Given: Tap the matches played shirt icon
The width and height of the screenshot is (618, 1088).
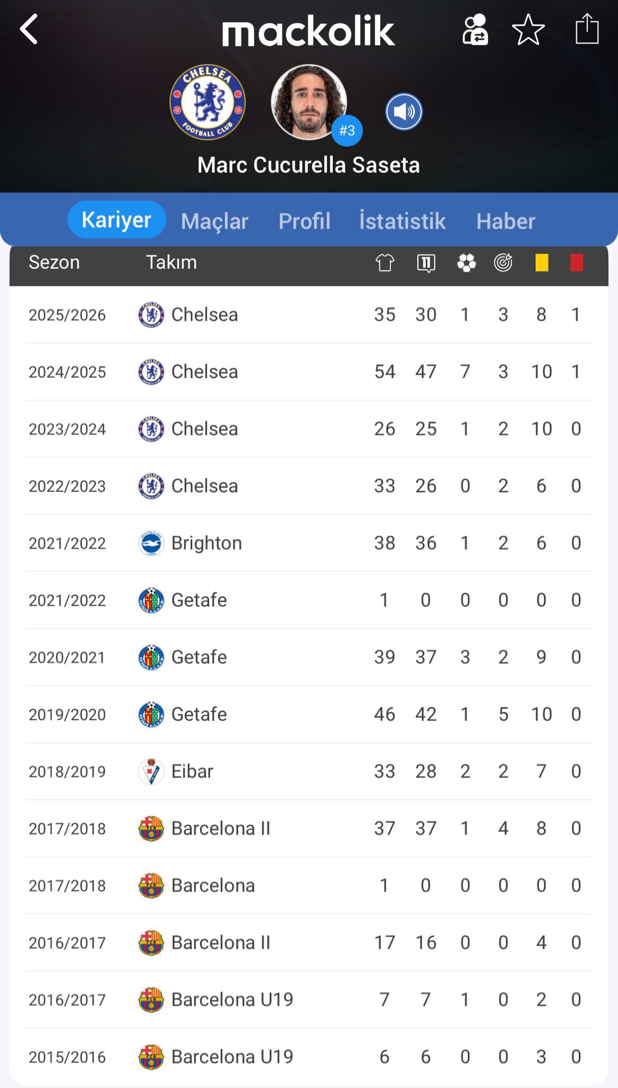Looking at the screenshot, I should click(385, 262).
